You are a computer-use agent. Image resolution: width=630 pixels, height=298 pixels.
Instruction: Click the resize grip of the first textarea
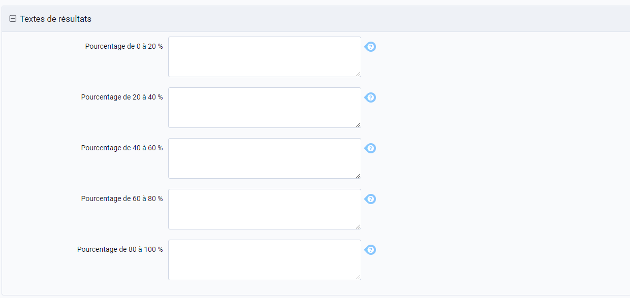[x=358, y=74]
